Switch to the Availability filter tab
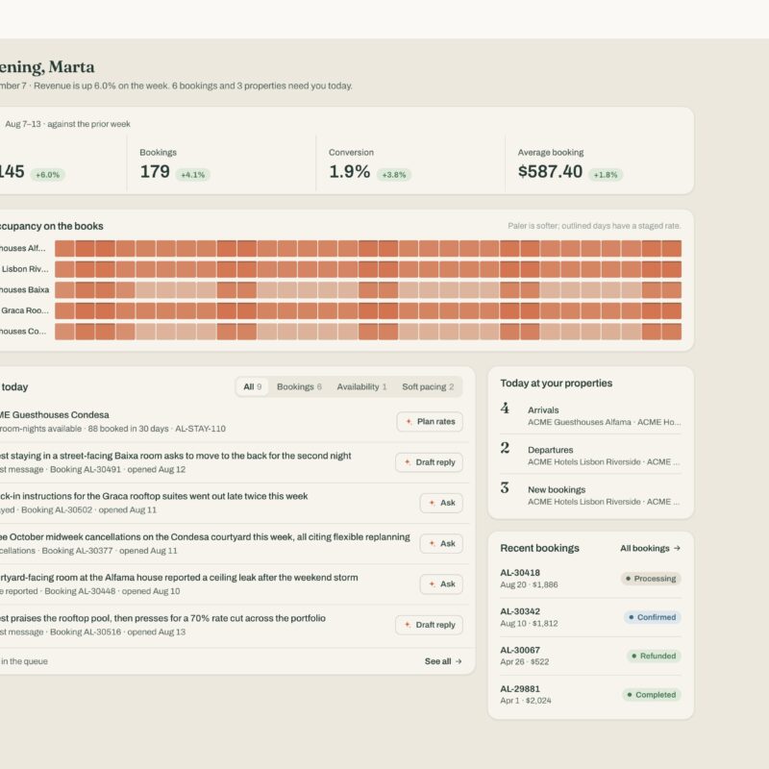 pos(361,387)
